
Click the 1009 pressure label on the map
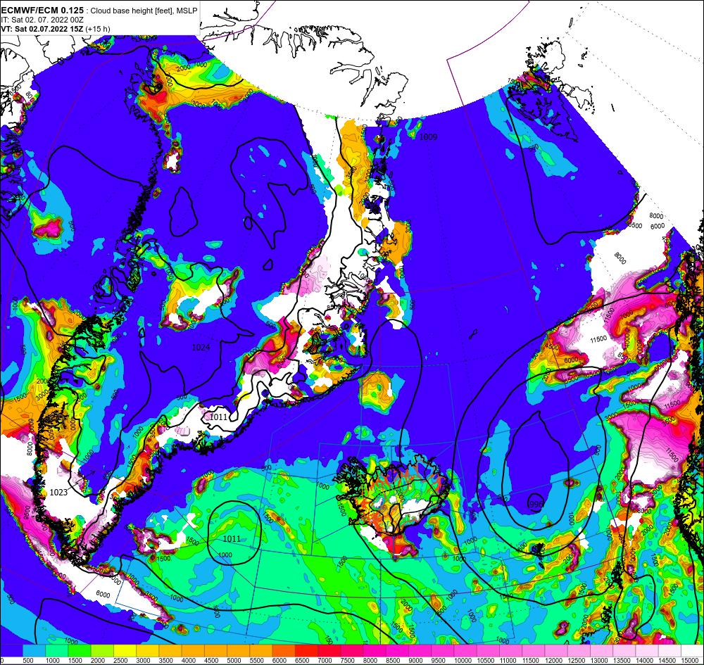tap(428, 137)
